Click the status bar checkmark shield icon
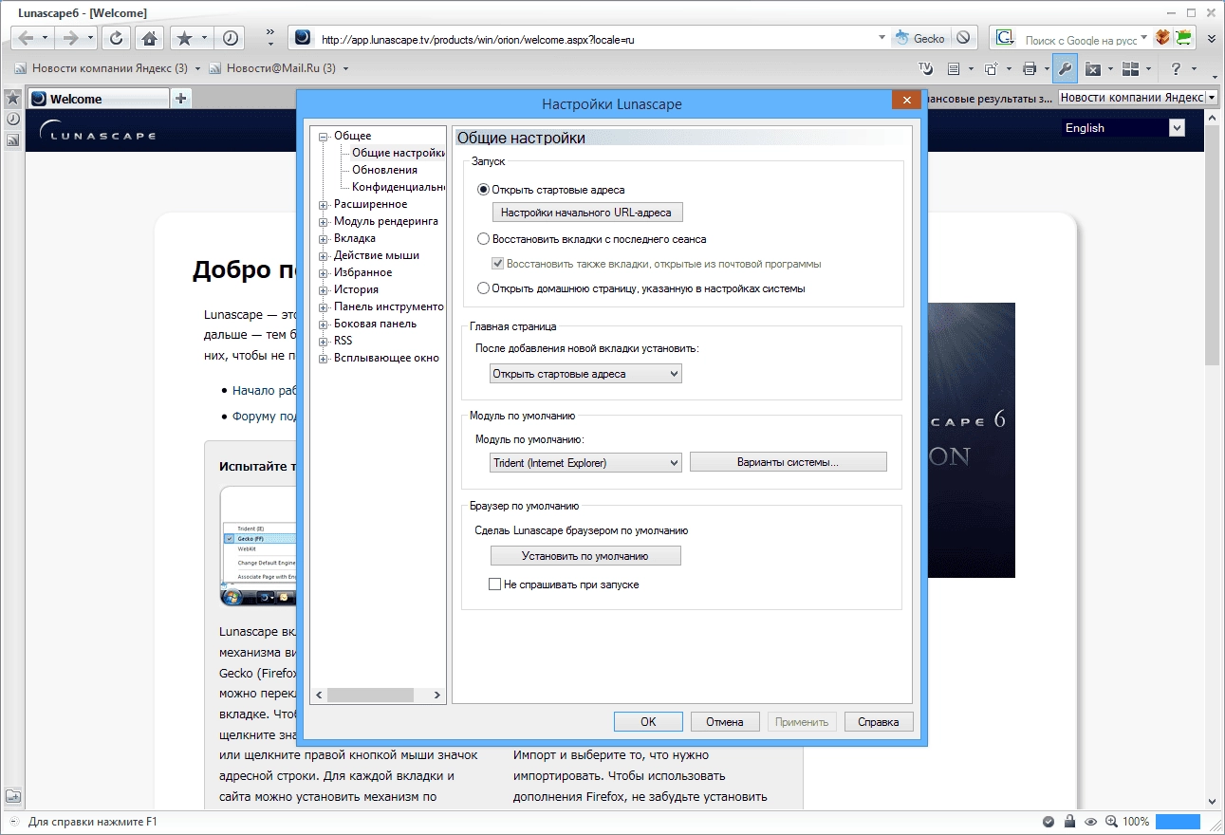Image resolution: width=1225 pixels, height=835 pixels. [1049, 822]
